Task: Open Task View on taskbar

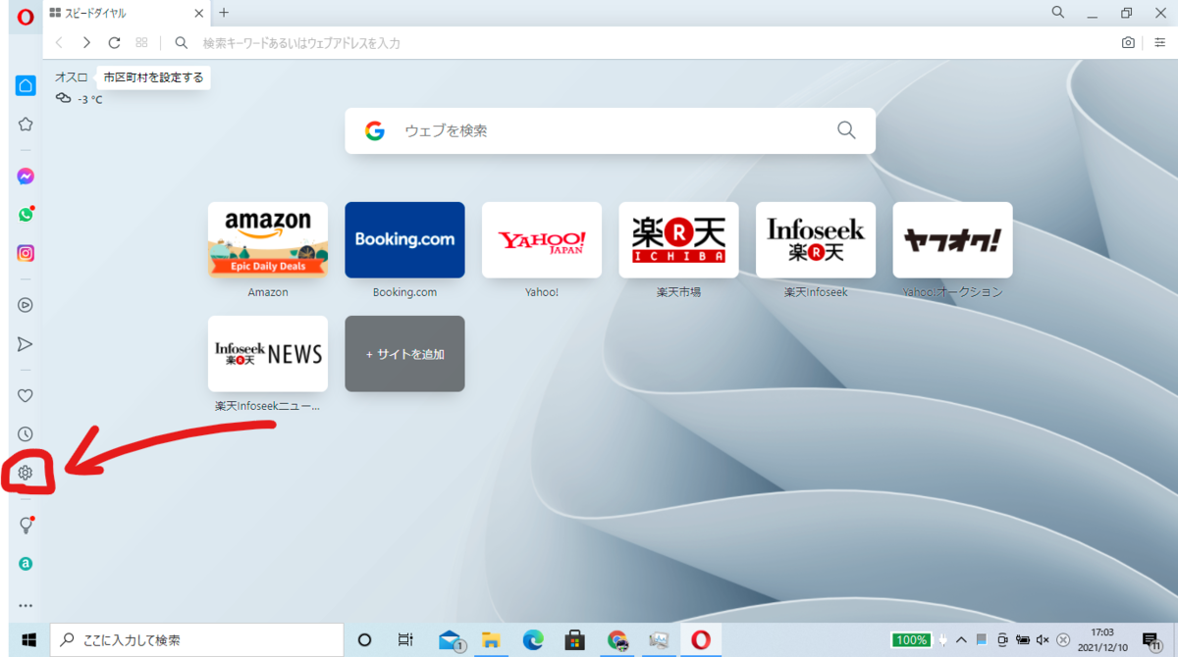Action: click(404, 639)
